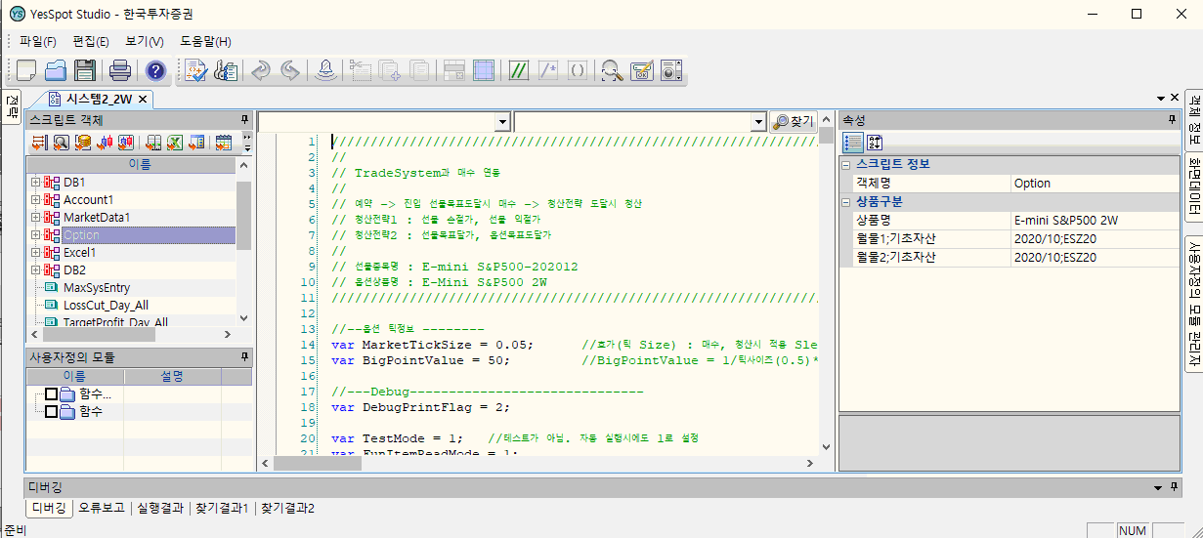Image resolution: width=1203 pixels, height=538 pixels.
Task: Click the calendar icon in script object toolbar
Action: pos(223,143)
